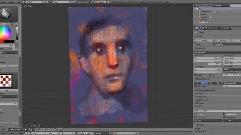
Task: Click the End frame field in timeline
Action: point(54,133)
